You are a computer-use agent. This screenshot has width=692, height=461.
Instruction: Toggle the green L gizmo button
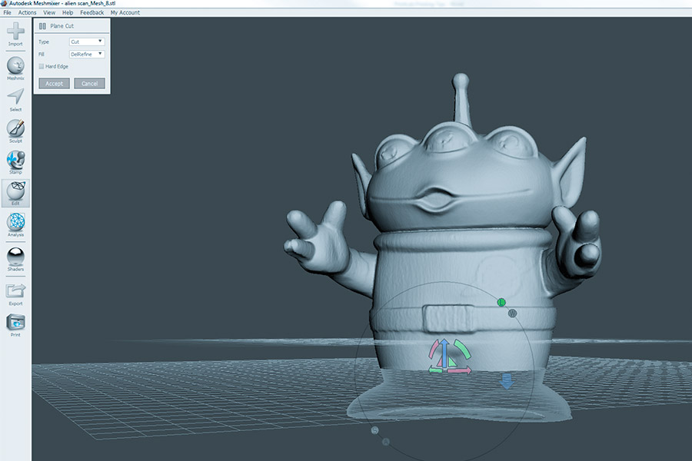[x=501, y=303]
